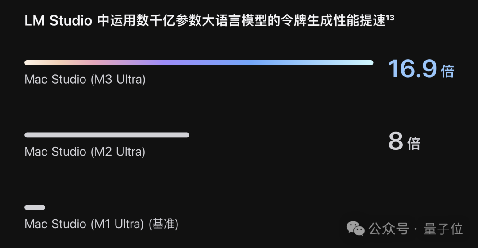Click the "LM Studio" text in the title
Viewport: 478px width, 248px height.
[58, 21]
